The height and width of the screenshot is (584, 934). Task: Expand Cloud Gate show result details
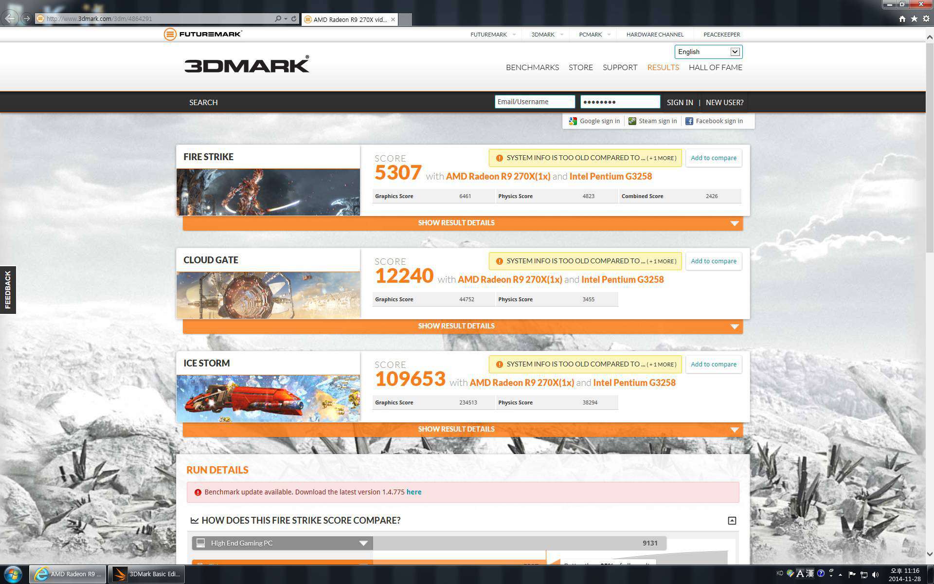pos(463,326)
